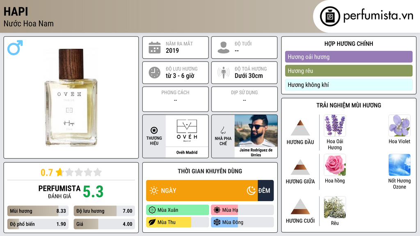Click the DỊP SỬ DỤNG occasion box
420x236 pixels.
point(244,99)
